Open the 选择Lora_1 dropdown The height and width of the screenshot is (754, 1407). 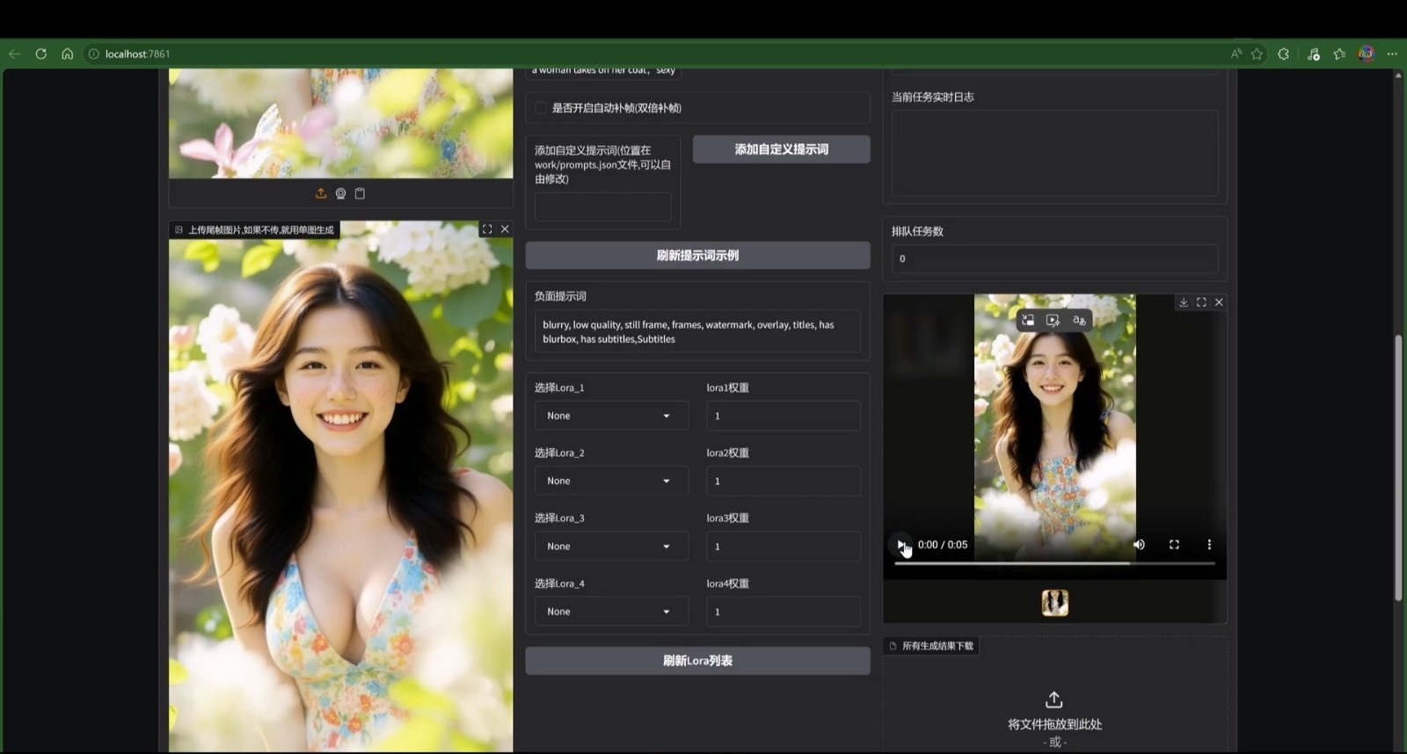point(610,416)
